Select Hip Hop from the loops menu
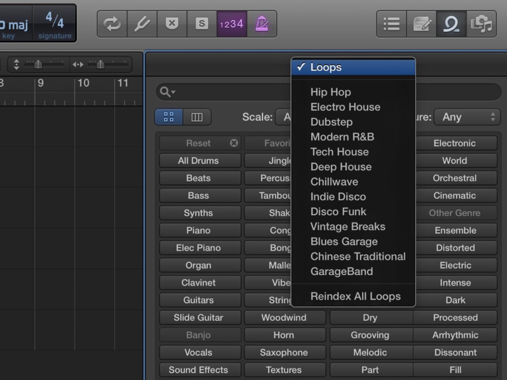This screenshot has width=507, height=380. [330, 92]
